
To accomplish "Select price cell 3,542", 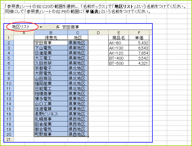I will 139,58.
